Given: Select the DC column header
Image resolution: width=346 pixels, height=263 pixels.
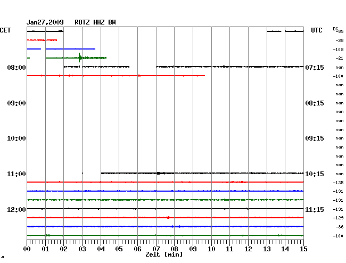Looking at the screenshot, I should [335, 29].
